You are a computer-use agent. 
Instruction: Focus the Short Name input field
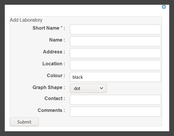[116, 29]
